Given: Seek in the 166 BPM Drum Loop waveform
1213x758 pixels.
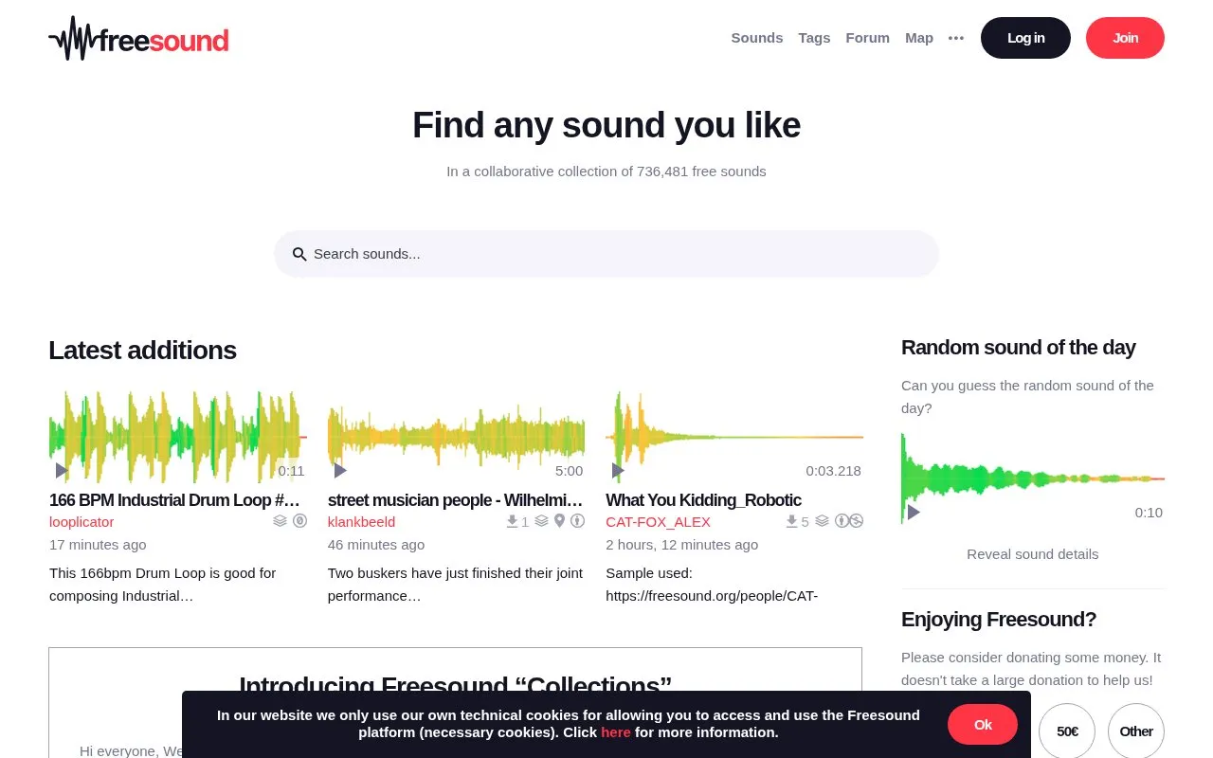Looking at the screenshot, I should click(178, 437).
